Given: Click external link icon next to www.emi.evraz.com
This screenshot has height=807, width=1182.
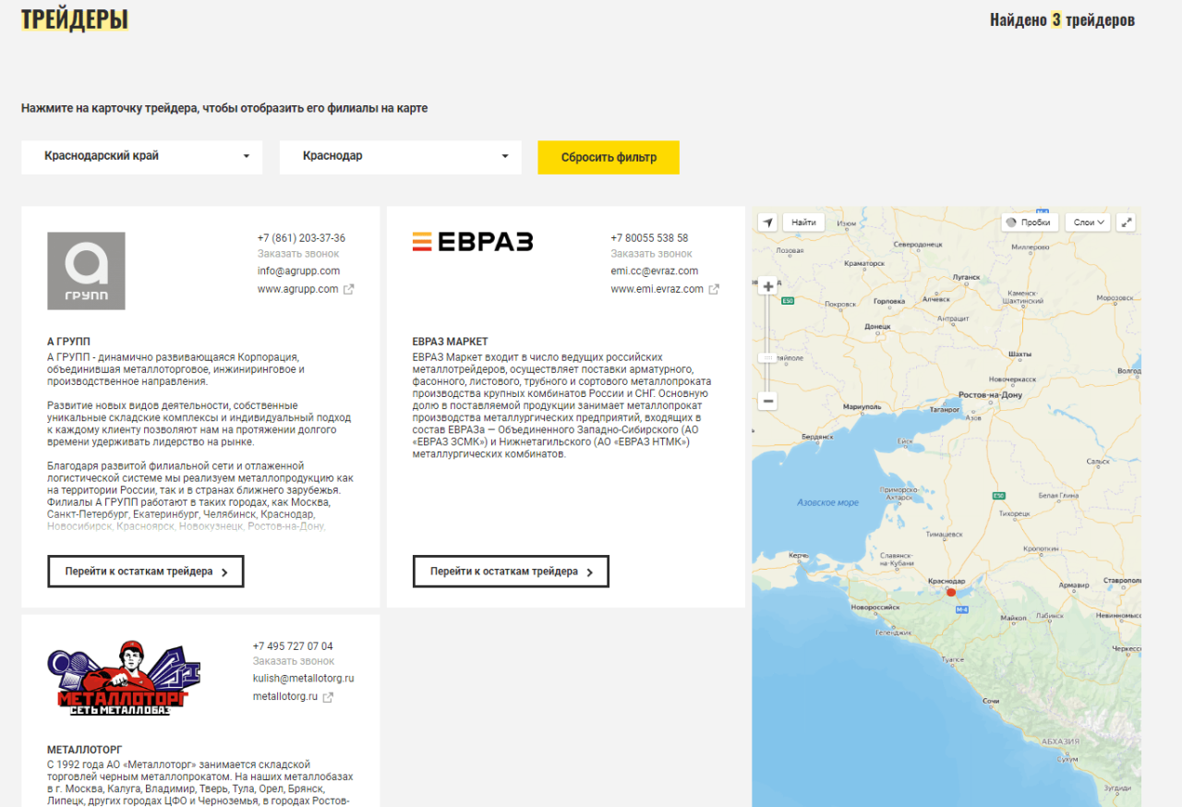Looking at the screenshot, I should (x=714, y=289).
